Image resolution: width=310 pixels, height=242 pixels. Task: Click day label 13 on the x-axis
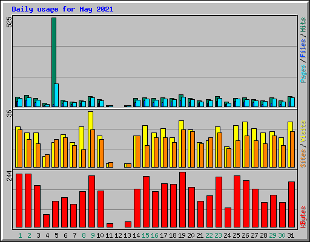click(x=127, y=235)
